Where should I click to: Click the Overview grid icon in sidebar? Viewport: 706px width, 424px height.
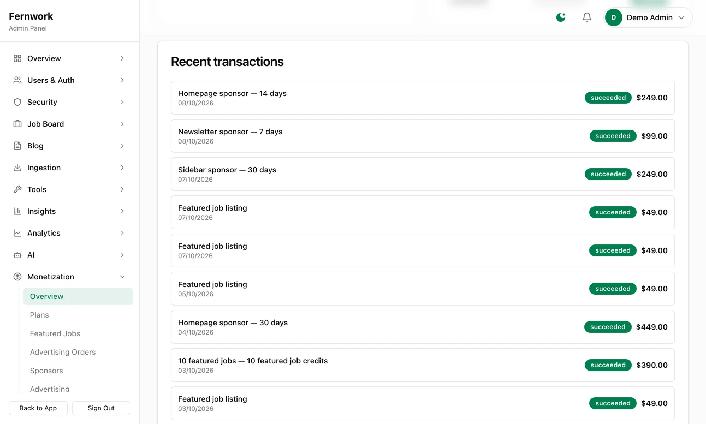click(x=17, y=58)
